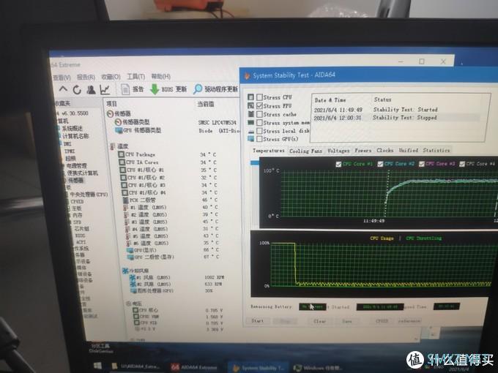Image resolution: width=498 pixels, height=373 pixels.
Task: Click the Save button in stability test
Action: (347, 321)
